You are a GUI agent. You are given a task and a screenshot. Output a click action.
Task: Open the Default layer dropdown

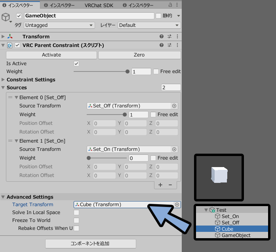pos(149,25)
